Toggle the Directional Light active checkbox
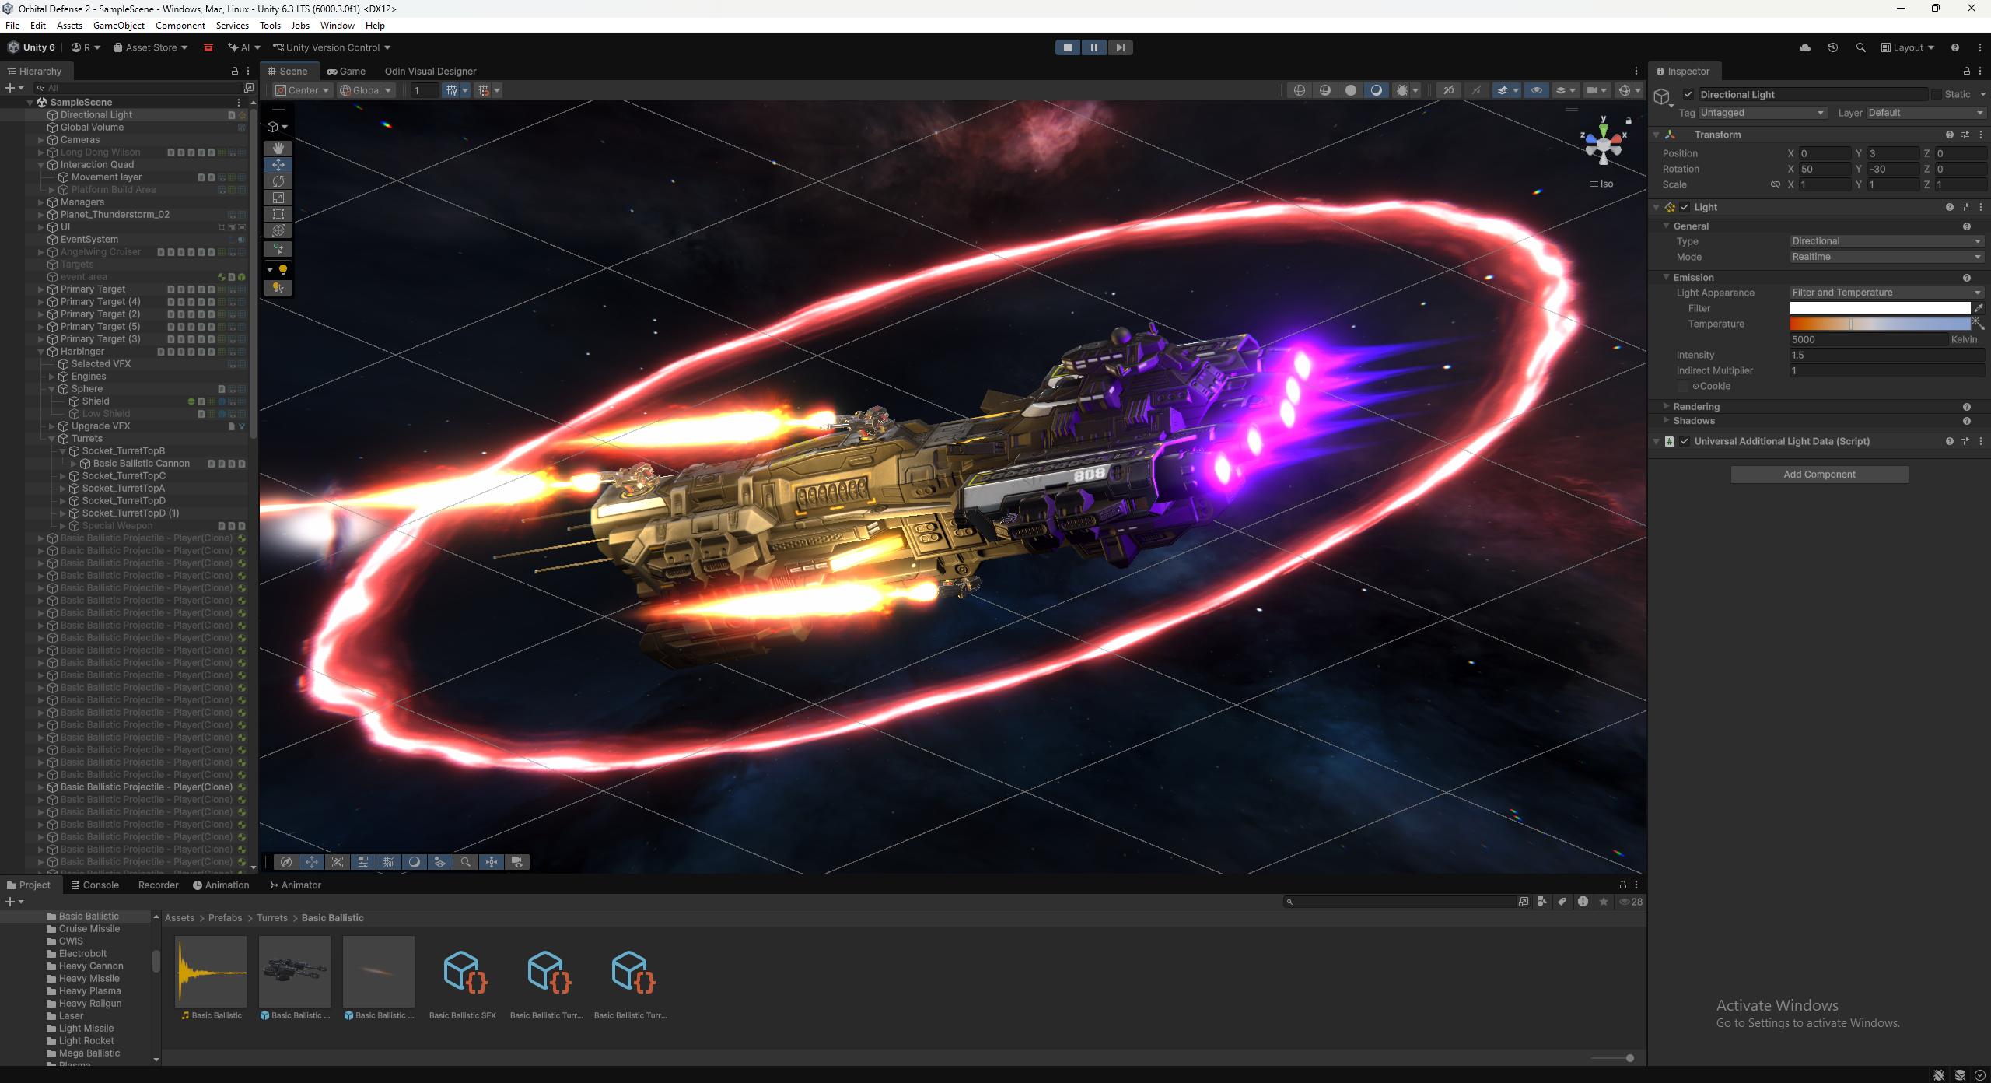1991x1083 pixels. tap(1688, 94)
